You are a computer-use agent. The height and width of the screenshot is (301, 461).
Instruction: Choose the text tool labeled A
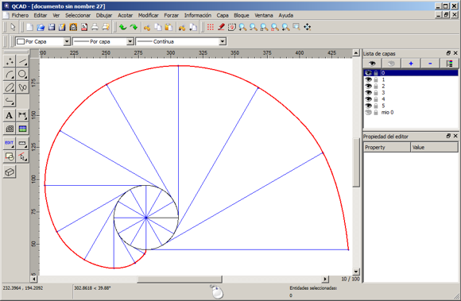click(x=10, y=115)
